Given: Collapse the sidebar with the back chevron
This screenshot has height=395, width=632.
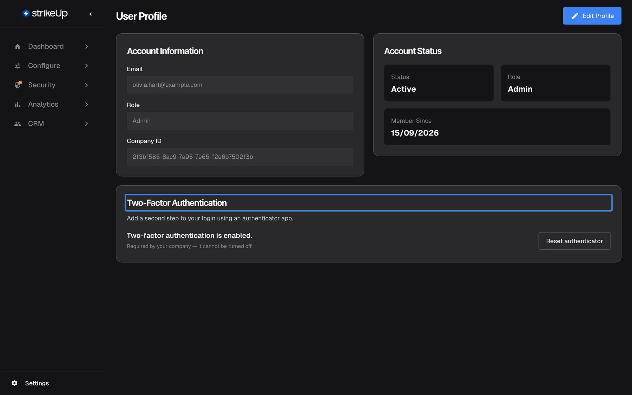Looking at the screenshot, I should 91,14.
